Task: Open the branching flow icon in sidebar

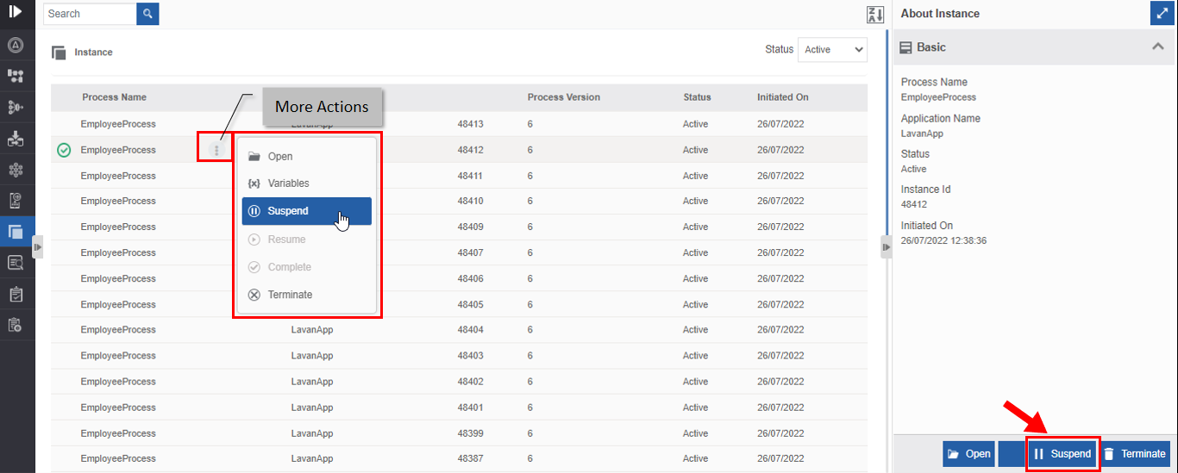Action: click(x=16, y=107)
